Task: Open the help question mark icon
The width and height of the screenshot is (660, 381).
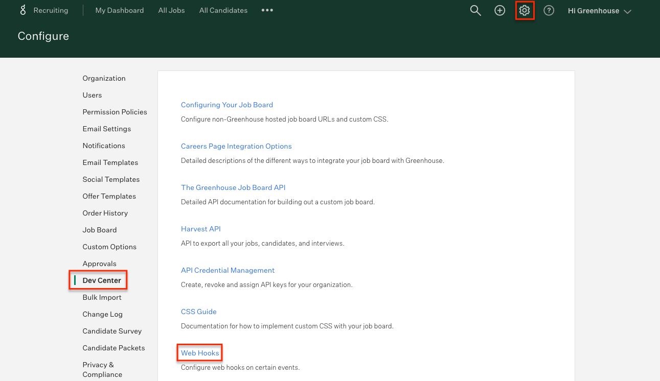Action: (x=549, y=11)
